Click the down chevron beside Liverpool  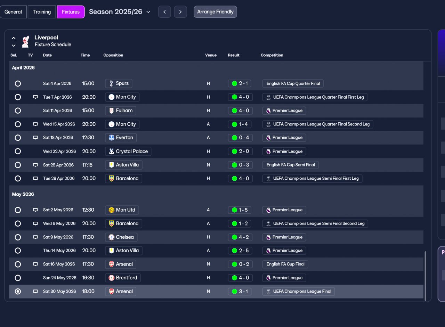click(14, 45)
